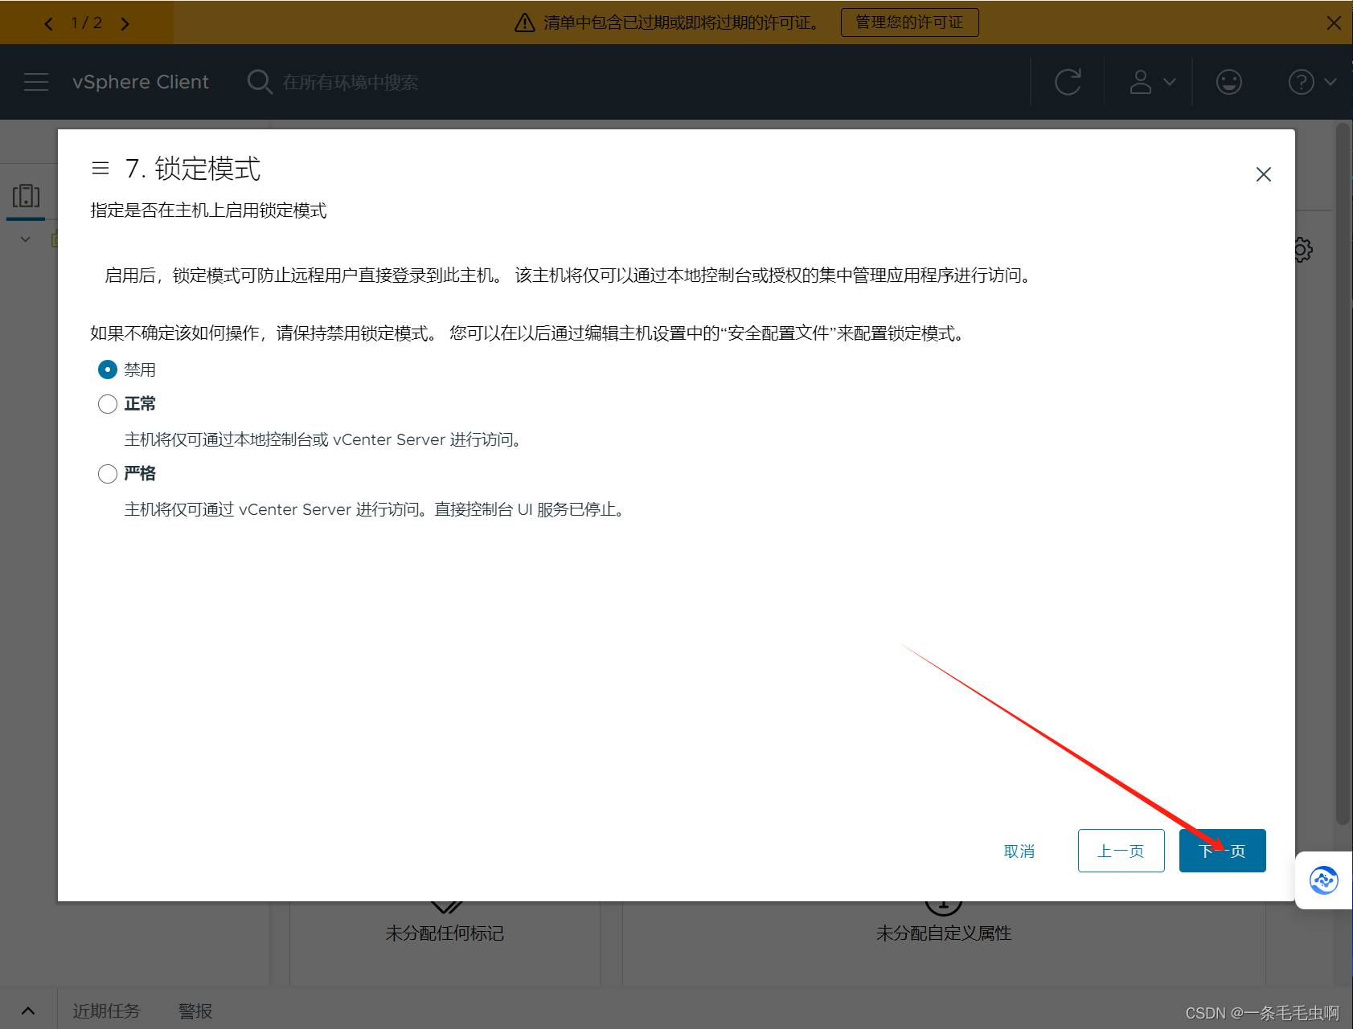Screen dimensions: 1353x1029
Task: Click the 上一页 button
Action: tap(1121, 851)
